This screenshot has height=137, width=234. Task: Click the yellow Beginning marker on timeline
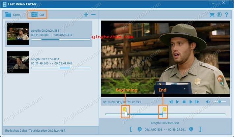click(x=125, y=109)
